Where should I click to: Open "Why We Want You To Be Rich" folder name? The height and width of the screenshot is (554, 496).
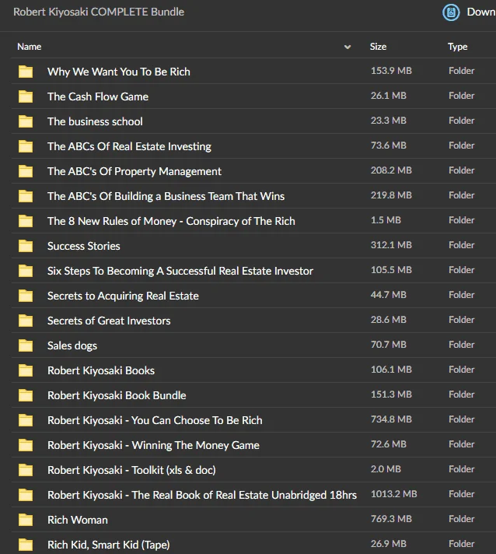coord(119,72)
